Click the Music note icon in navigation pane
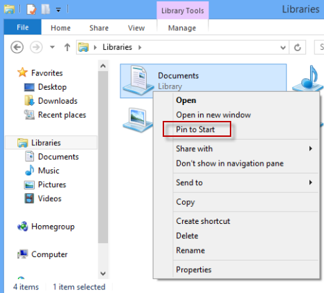This screenshot has height=293, width=324. coord(30,170)
